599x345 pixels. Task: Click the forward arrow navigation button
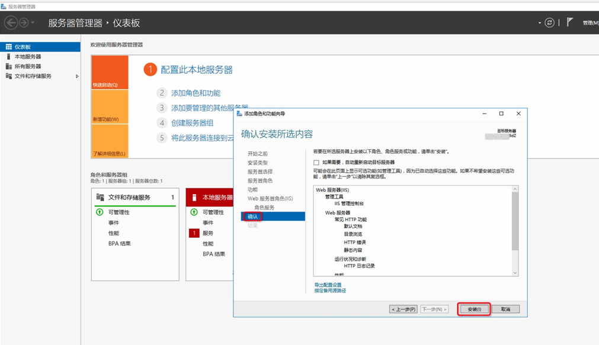(x=24, y=22)
